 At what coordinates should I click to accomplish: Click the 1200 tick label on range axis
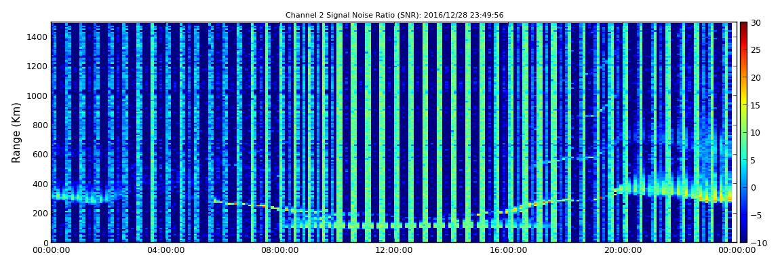pyautogui.click(x=38, y=66)
